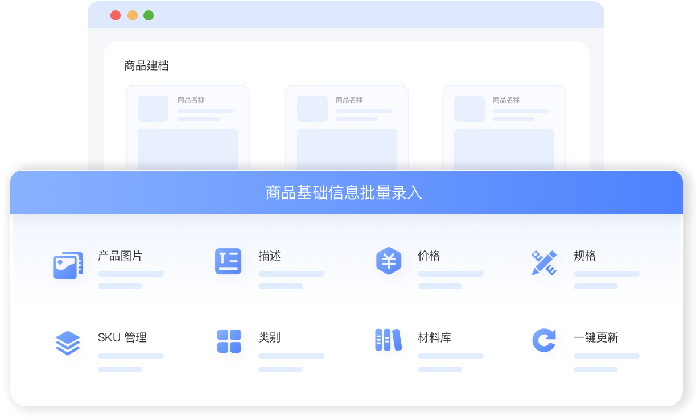
Task: Click the 规格 pencil and ruler icon
Action: [x=544, y=263]
